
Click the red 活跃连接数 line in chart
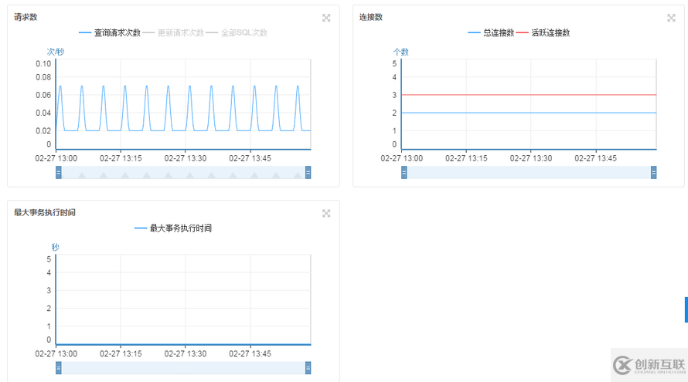pos(530,95)
